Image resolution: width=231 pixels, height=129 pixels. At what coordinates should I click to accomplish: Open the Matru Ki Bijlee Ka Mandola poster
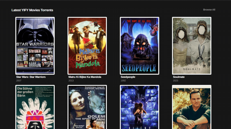pyautogui.click(x=87, y=46)
